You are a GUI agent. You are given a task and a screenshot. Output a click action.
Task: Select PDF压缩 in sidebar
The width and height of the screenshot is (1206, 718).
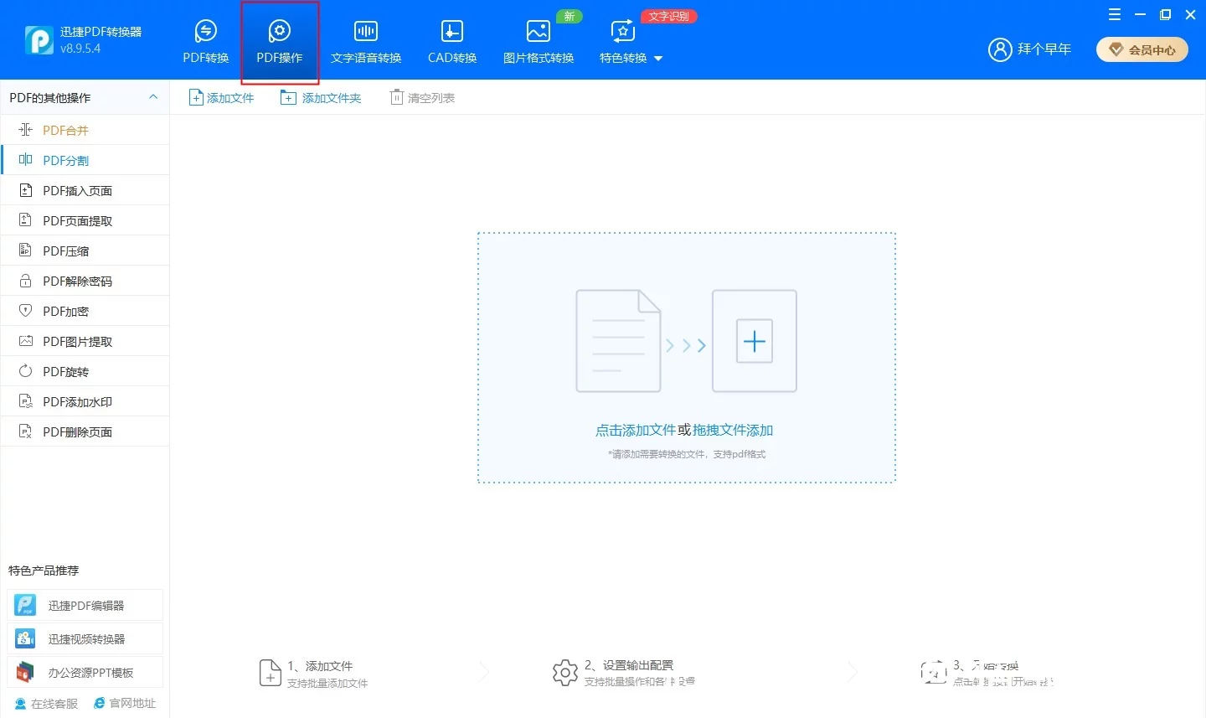(85, 251)
